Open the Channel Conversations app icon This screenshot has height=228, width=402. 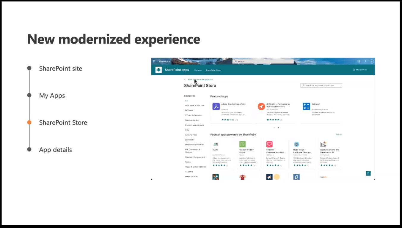[x=269, y=144]
